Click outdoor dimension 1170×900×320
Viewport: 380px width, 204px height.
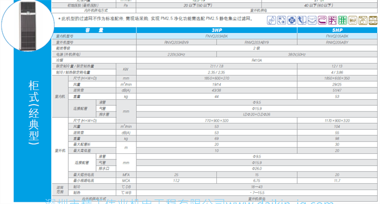tap(337, 120)
